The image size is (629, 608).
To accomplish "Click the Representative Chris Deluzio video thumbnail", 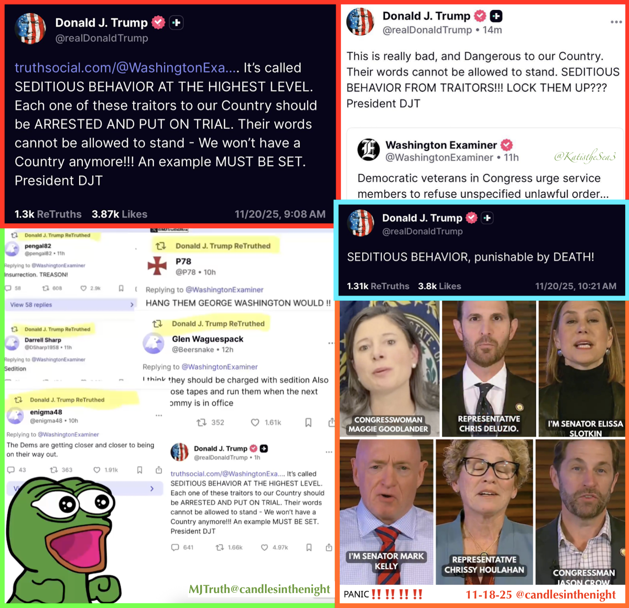I will [x=489, y=369].
